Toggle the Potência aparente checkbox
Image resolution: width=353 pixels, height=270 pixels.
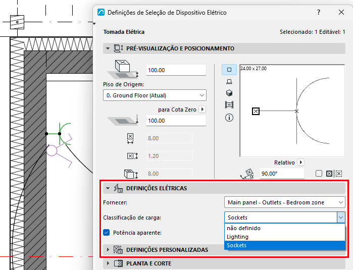coord(106,233)
